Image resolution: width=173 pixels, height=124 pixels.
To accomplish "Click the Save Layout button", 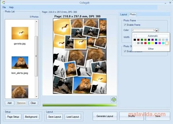I will coord(55,117).
